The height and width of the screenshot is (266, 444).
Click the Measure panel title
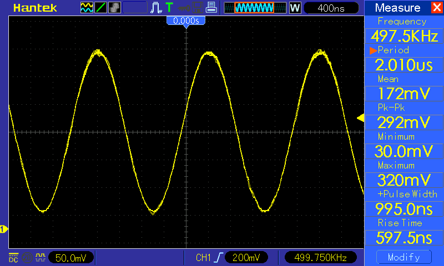[x=397, y=8]
